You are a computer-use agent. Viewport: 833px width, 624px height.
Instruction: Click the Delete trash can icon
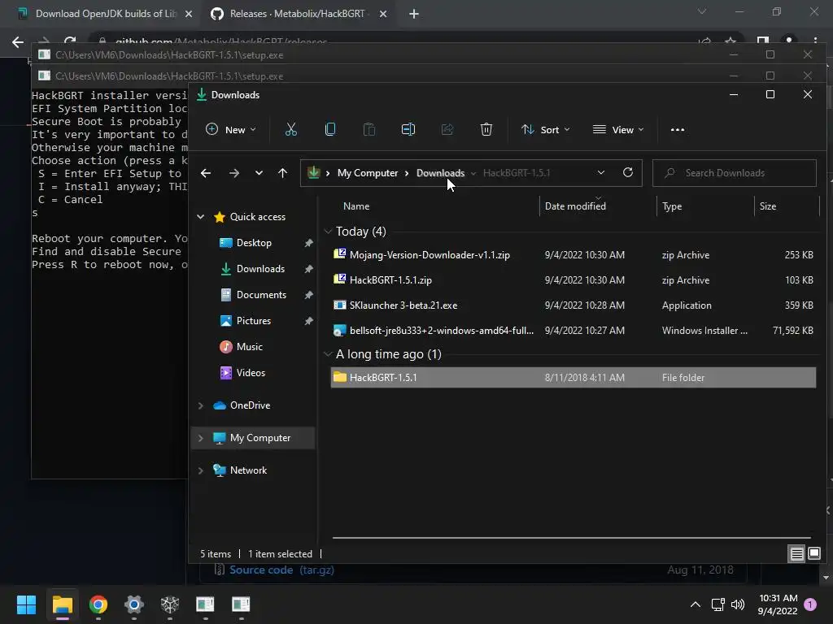tap(486, 129)
